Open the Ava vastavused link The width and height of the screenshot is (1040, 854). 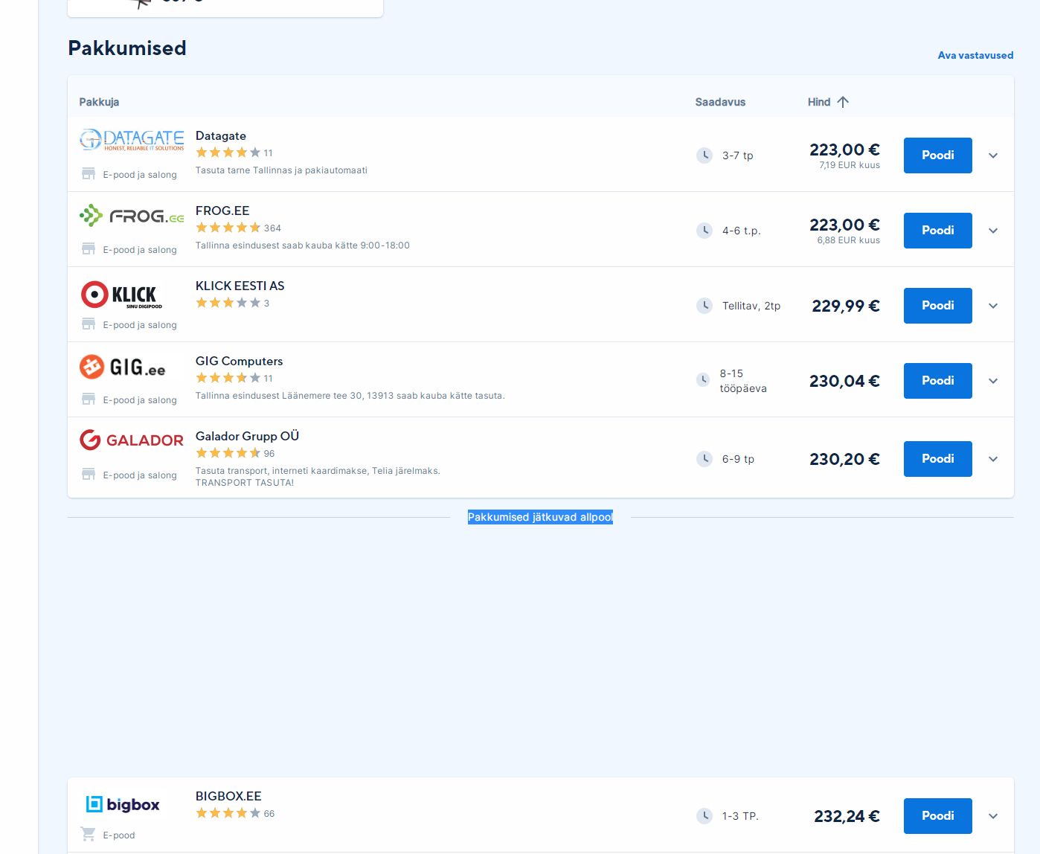click(975, 55)
